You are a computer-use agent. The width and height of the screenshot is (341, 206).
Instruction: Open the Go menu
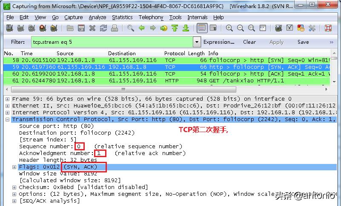click(55, 17)
